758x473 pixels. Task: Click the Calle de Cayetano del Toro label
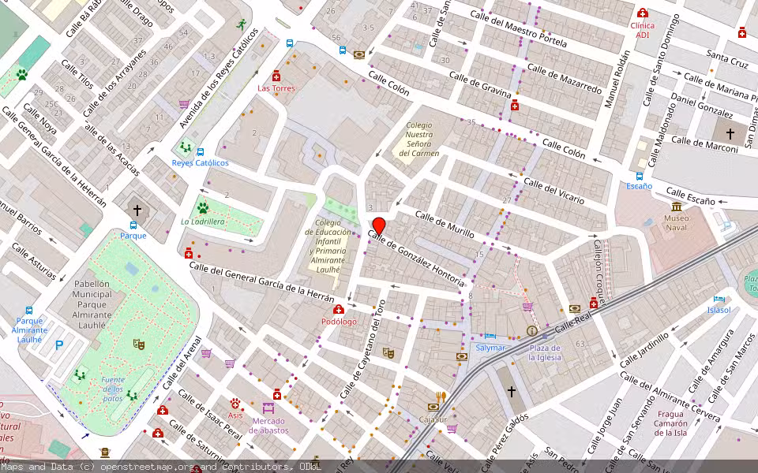[x=363, y=349]
